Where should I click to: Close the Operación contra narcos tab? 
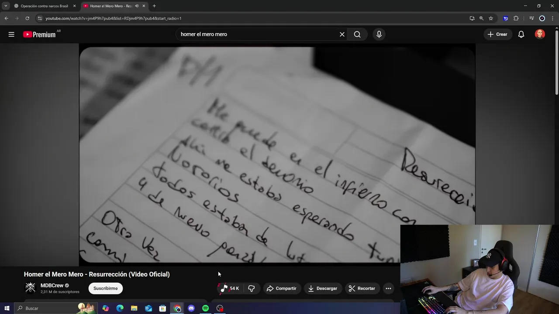74,6
